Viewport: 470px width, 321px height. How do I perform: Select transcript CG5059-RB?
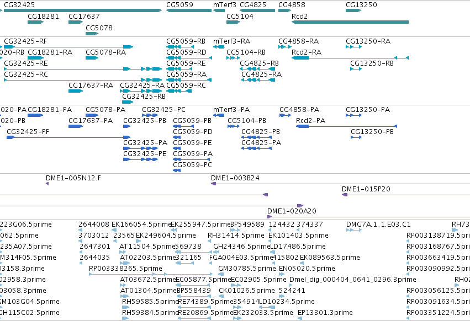point(180,47)
